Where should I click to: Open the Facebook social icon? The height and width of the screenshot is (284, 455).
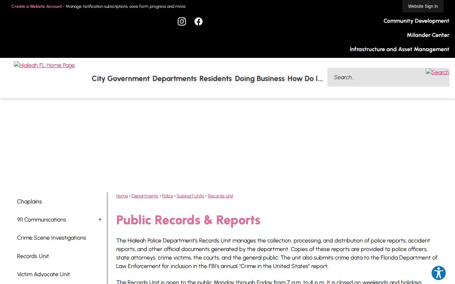click(x=198, y=22)
